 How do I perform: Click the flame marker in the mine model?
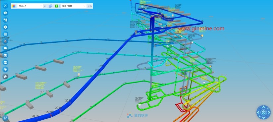point(202,36)
